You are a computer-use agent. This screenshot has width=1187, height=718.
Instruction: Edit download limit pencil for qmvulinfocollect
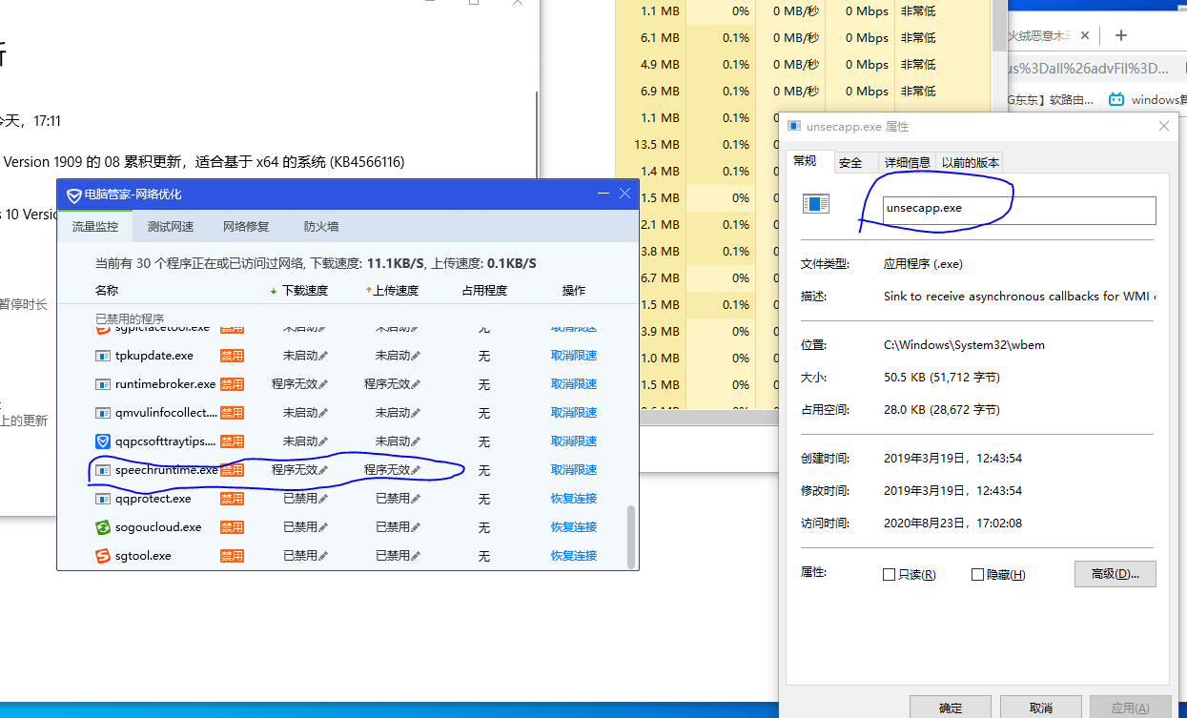(x=323, y=413)
